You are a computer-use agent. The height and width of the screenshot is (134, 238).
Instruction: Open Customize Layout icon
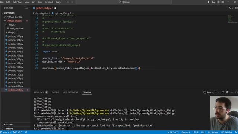pos(223,2)
